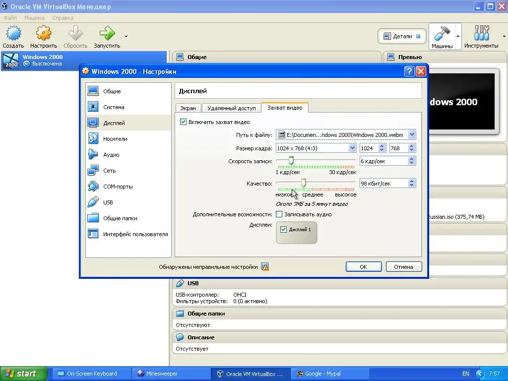Increase frame height 768 spinner
The height and width of the screenshot is (381, 508).
tap(411, 146)
